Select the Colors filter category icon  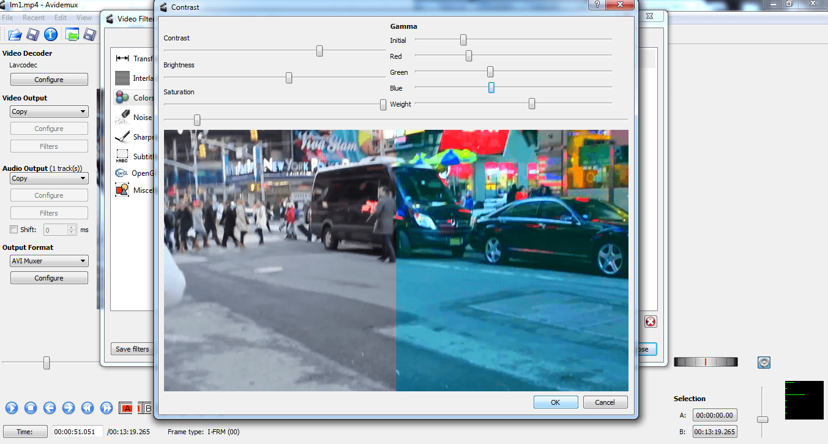(122, 97)
